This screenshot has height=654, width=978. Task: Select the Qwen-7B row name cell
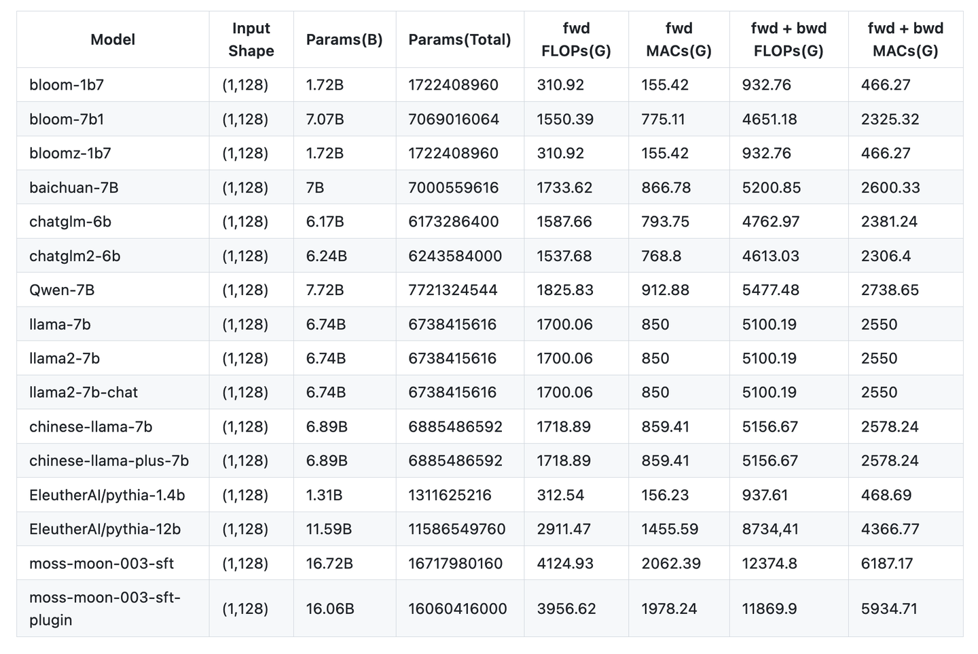62,290
